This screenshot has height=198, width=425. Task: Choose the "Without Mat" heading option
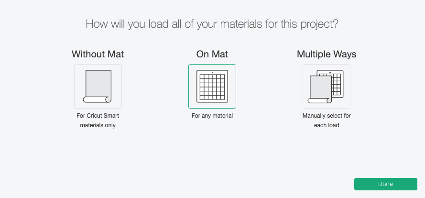pyautogui.click(x=98, y=54)
